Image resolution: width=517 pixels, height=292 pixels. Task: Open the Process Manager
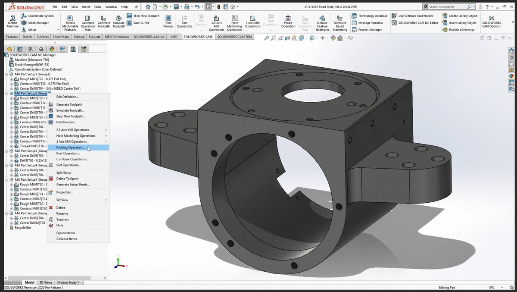pyautogui.click(x=367, y=30)
